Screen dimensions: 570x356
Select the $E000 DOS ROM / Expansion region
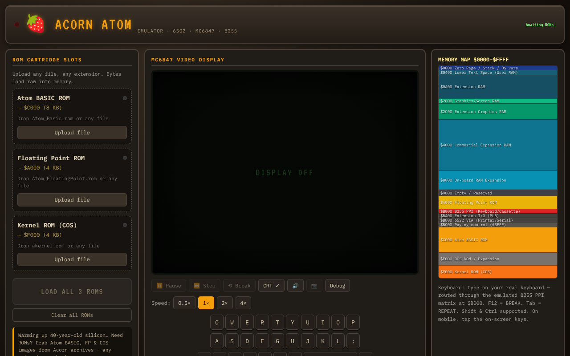[x=498, y=259]
